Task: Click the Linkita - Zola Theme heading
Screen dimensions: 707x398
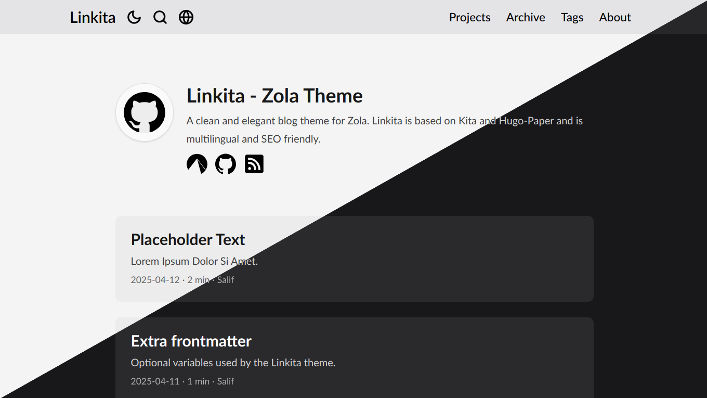Action: pos(274,96)
